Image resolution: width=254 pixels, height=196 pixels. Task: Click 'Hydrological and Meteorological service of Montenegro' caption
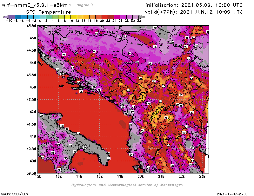pos(127,185)
